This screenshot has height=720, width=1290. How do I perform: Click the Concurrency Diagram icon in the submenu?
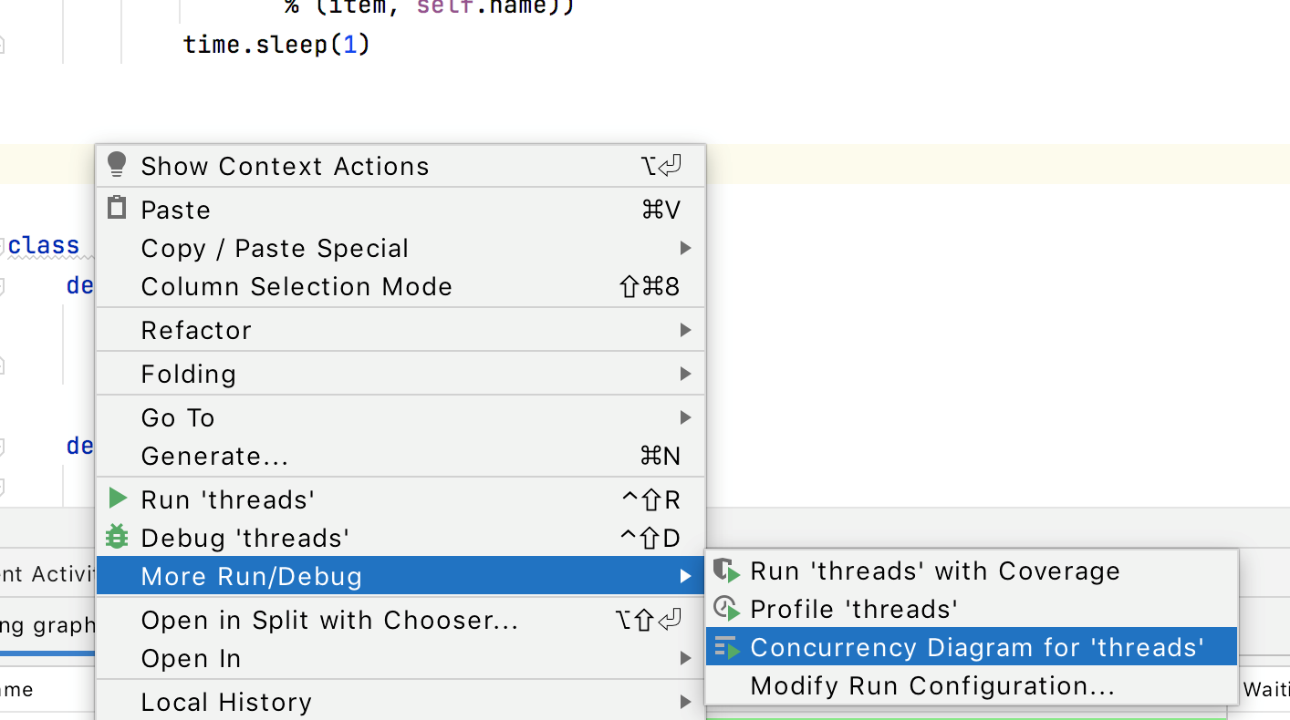(726, 646)
